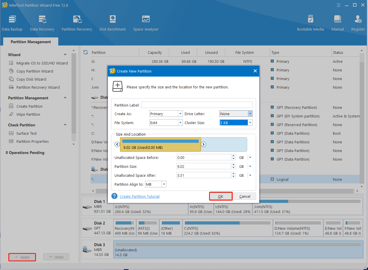Apply pending operations

tap(22, 257)
